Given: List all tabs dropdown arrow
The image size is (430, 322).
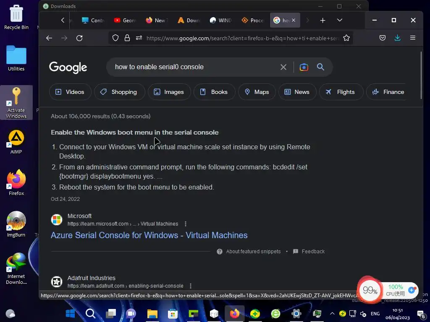Looking at the screenshot, I should (x=339, y=20).
